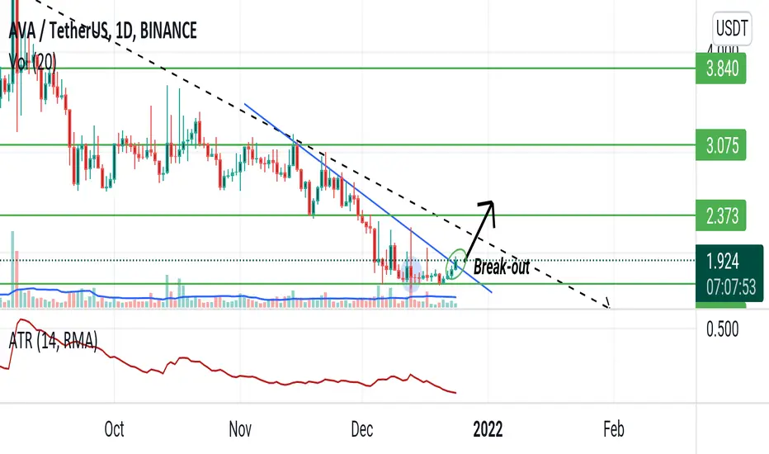Click the 2022 label on time axis
769x454 pixels.
point(488,429)
